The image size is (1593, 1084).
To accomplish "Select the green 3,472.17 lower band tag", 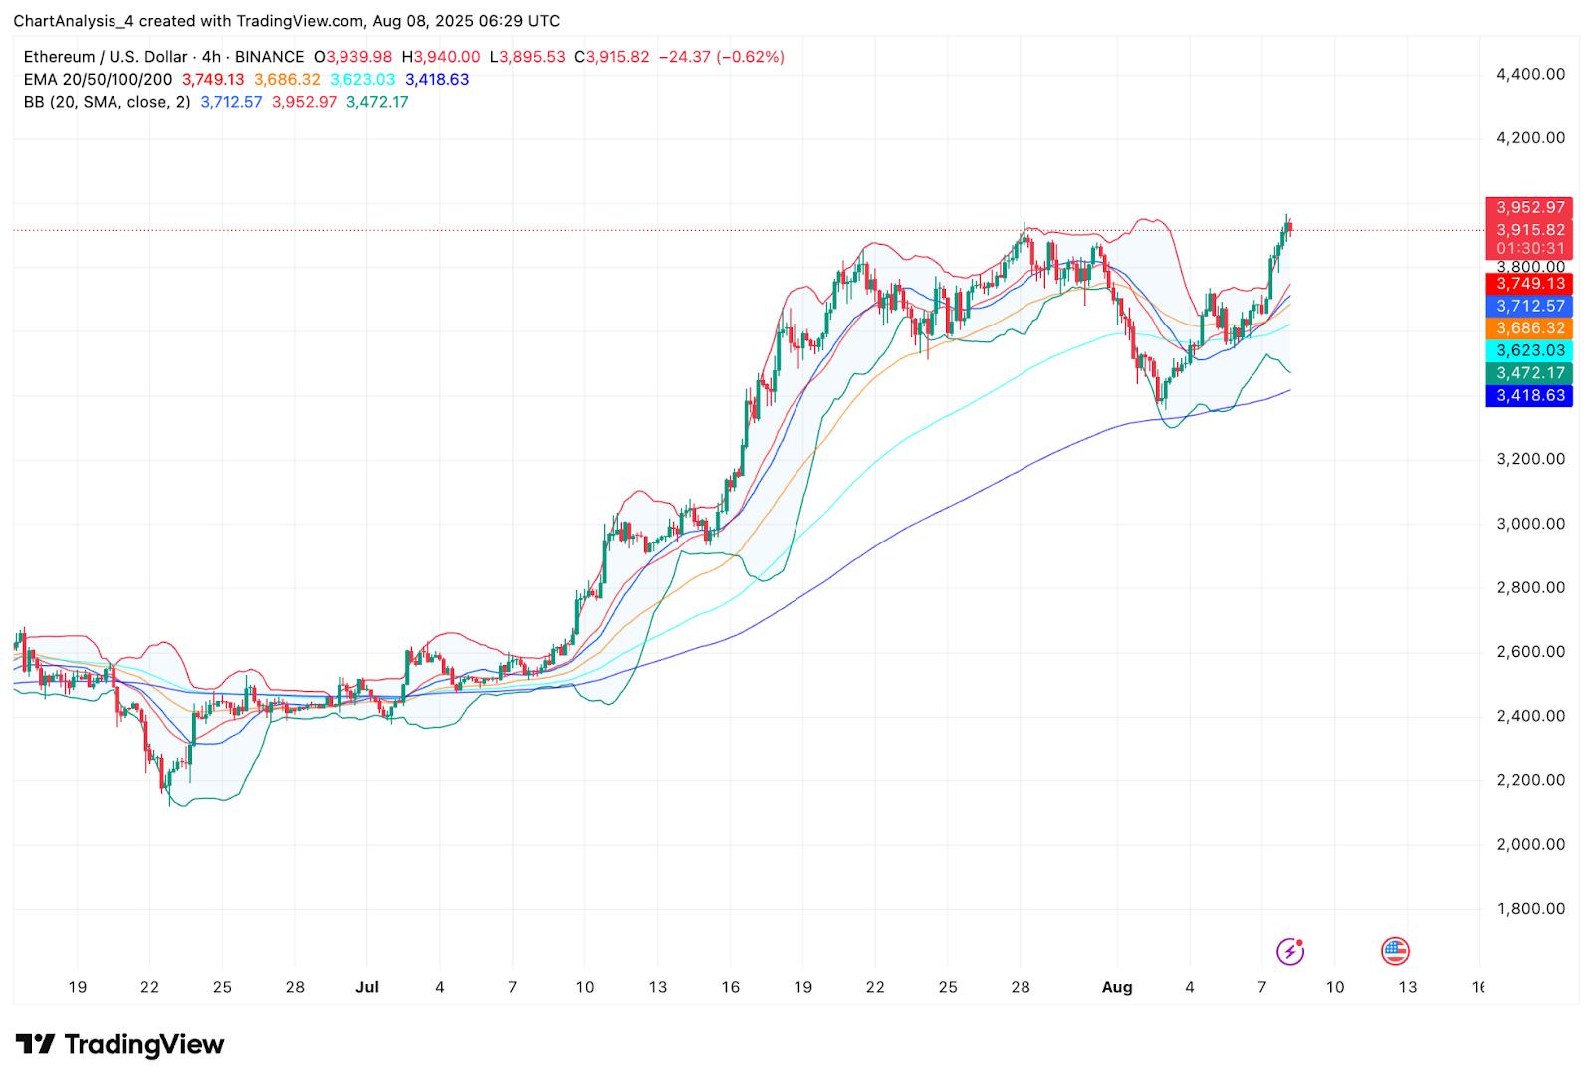I will click(x=1528, y=372).
